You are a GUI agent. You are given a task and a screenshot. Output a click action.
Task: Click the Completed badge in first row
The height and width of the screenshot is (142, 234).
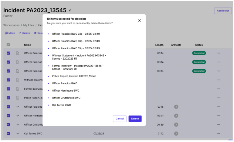coord(199,53)
